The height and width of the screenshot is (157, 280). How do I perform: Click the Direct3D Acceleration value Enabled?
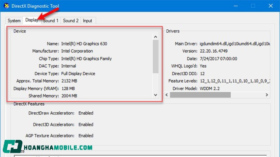click(x=86, y=125)
